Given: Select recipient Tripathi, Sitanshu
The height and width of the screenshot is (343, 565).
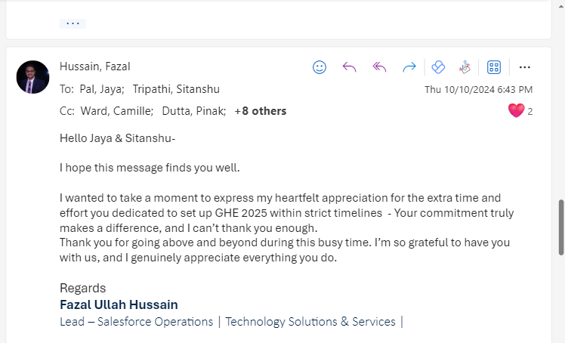Looking at the screenshot, I should pos(176,89).
